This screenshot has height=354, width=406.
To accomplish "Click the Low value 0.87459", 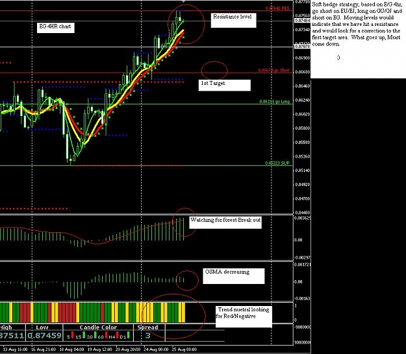I will (x=45, y=336).
